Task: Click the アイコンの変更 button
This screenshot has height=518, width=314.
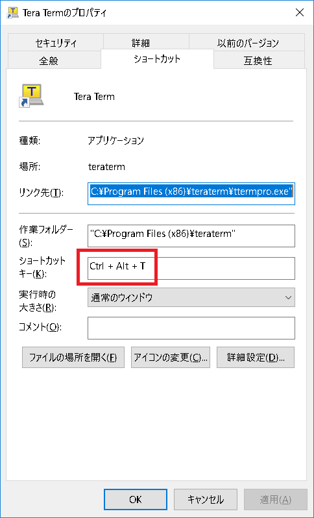Action: pos(171,358)
